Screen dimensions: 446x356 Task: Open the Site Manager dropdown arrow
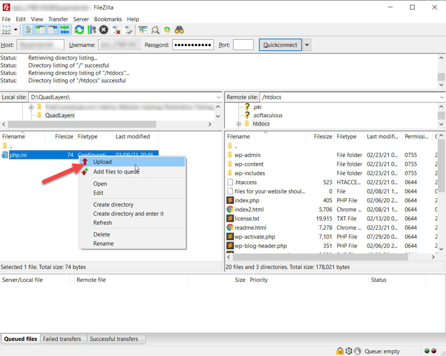pyautogui.click(x=16, y=30)
